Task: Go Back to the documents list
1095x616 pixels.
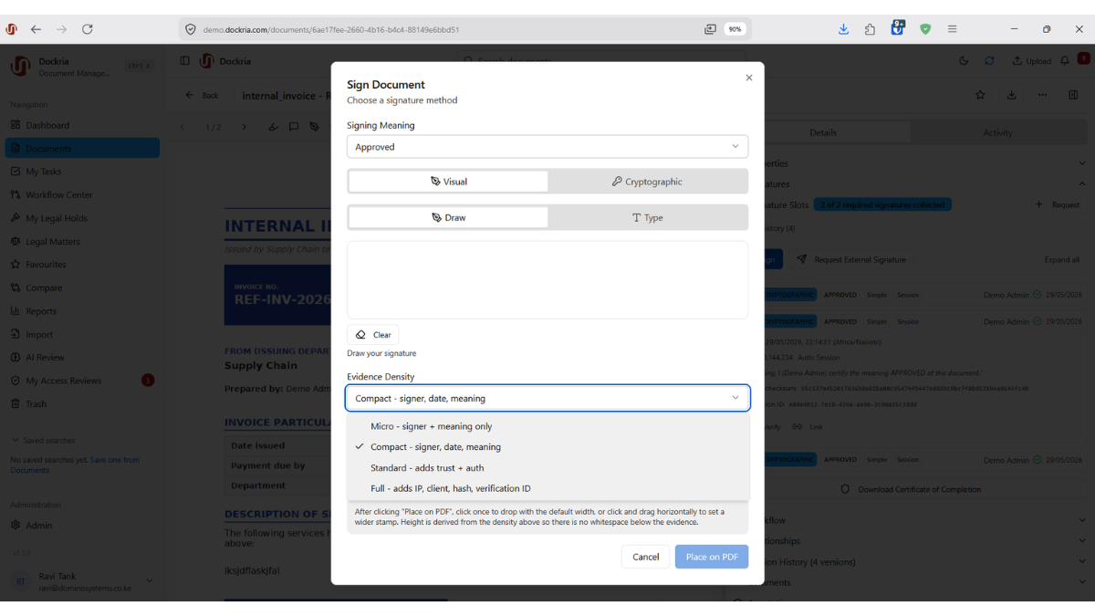Action: (203, 95)
